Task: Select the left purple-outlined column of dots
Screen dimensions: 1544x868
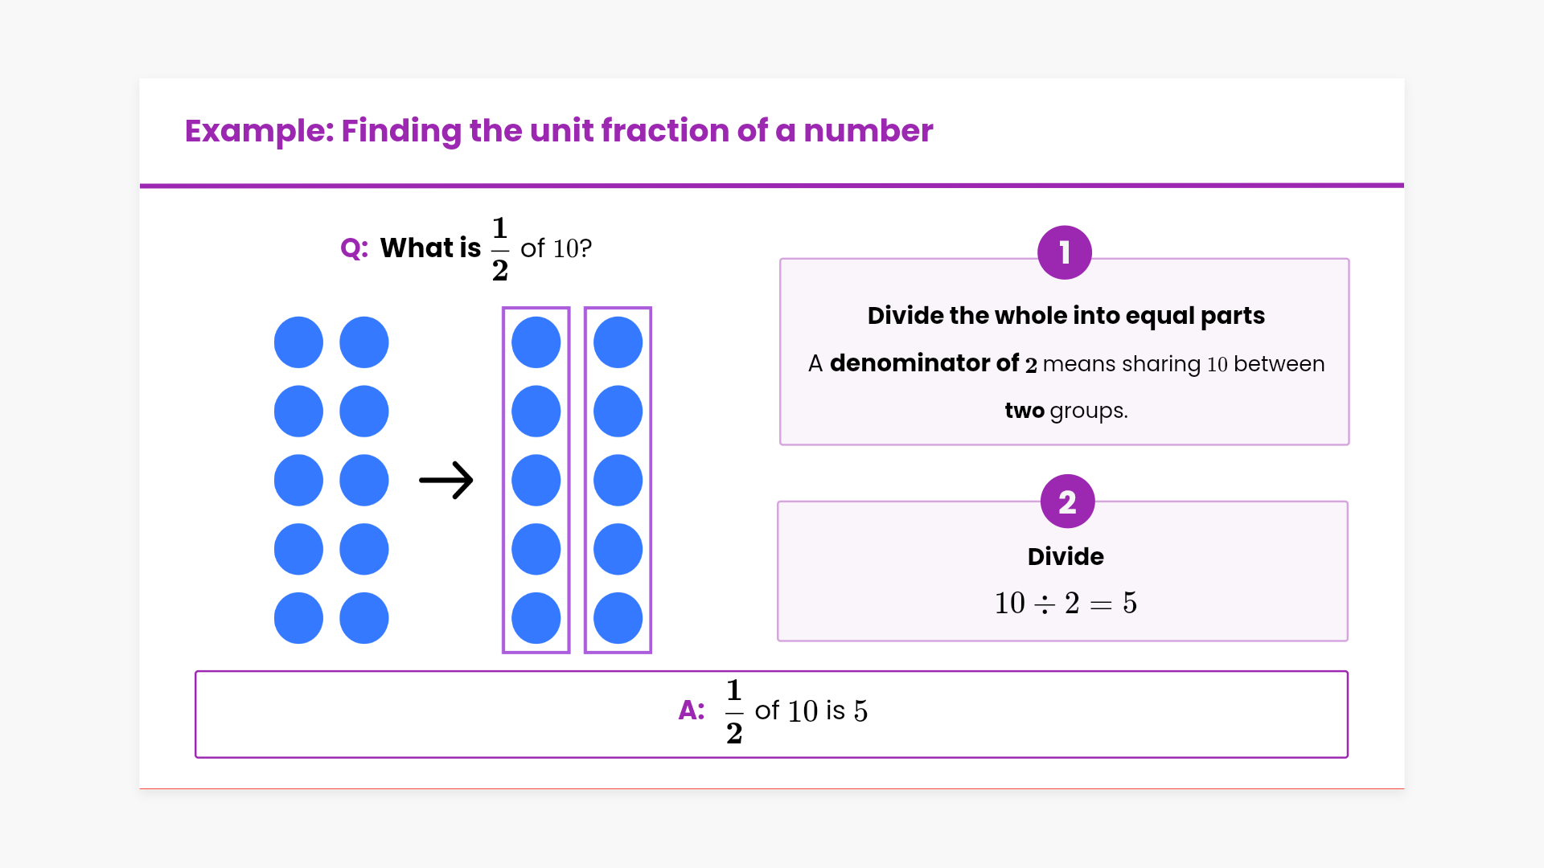Action: point(536,480)
